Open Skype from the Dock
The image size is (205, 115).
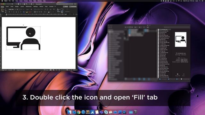(x=106, y=112)
